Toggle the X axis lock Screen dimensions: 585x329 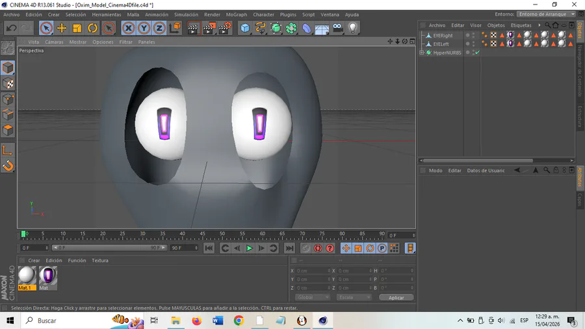pos(128,28)
